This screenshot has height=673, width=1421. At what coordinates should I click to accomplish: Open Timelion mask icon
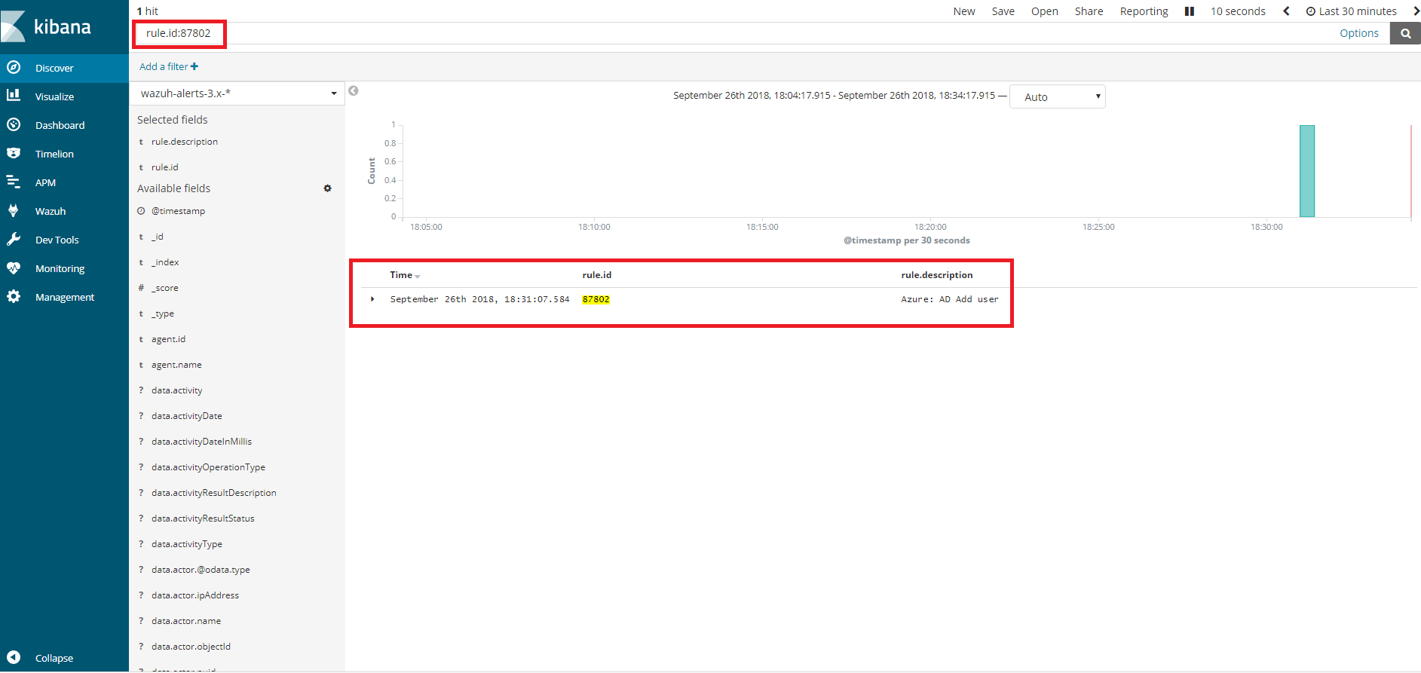[14, 153]
